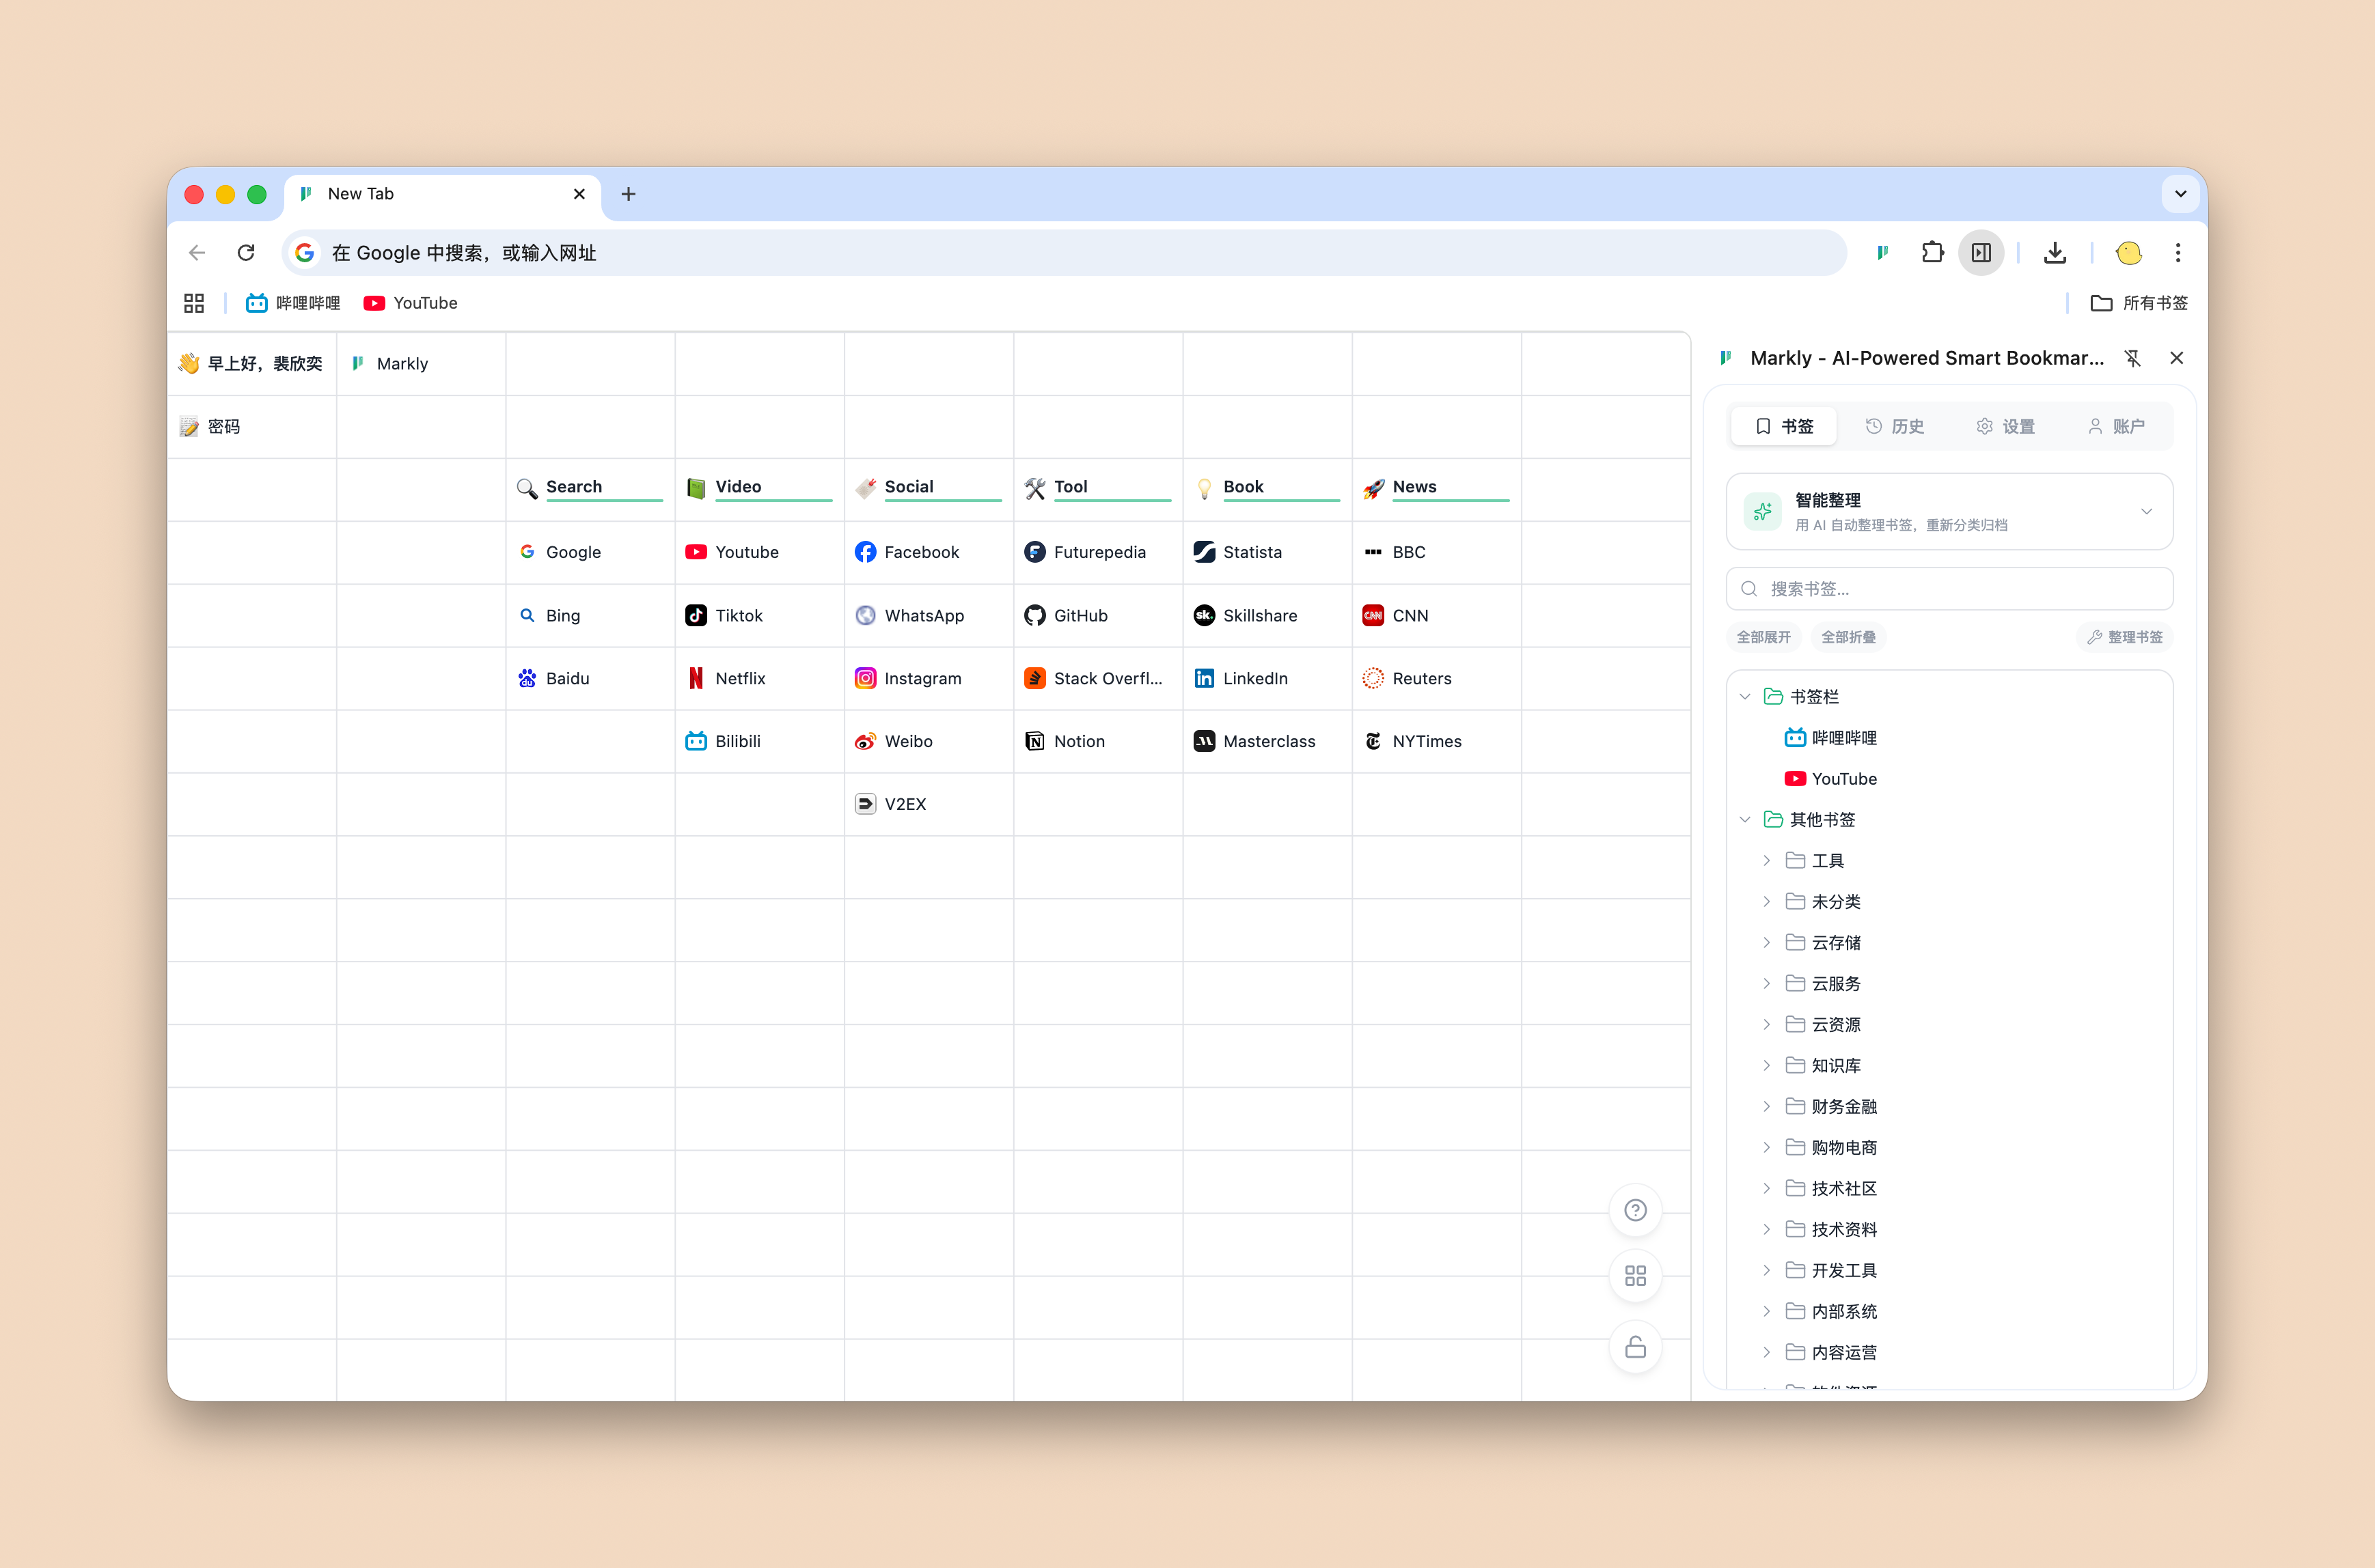Open the GitHub shortcut

tap(1080, 615)
